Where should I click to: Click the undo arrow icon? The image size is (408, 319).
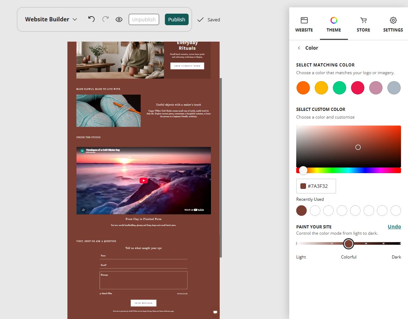[91, 19]
